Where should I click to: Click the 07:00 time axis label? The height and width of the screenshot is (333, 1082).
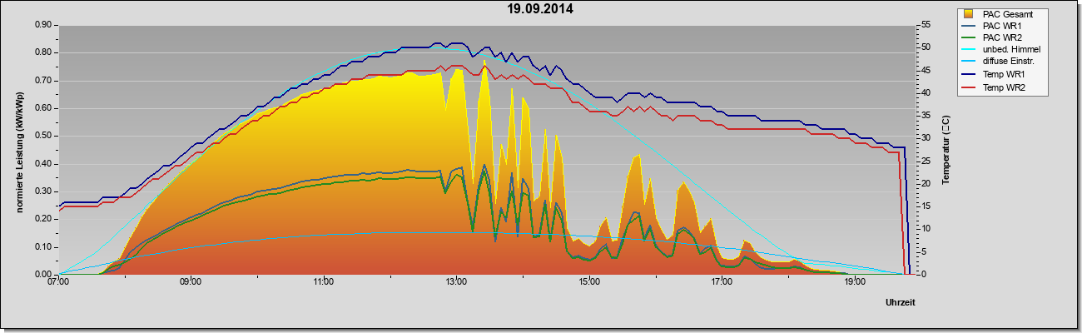(x=58, y=283)
